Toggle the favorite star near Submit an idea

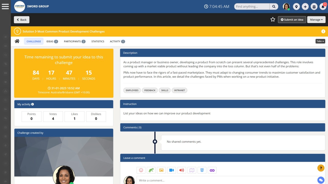(x=273, y=19)
